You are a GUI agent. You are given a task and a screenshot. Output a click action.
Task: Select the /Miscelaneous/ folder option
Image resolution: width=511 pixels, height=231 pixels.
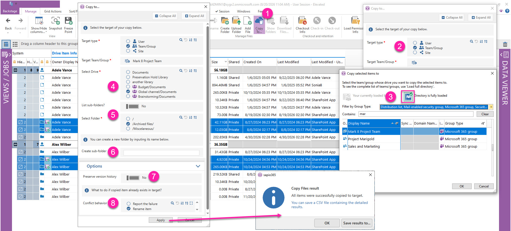(x=128, y=129)
